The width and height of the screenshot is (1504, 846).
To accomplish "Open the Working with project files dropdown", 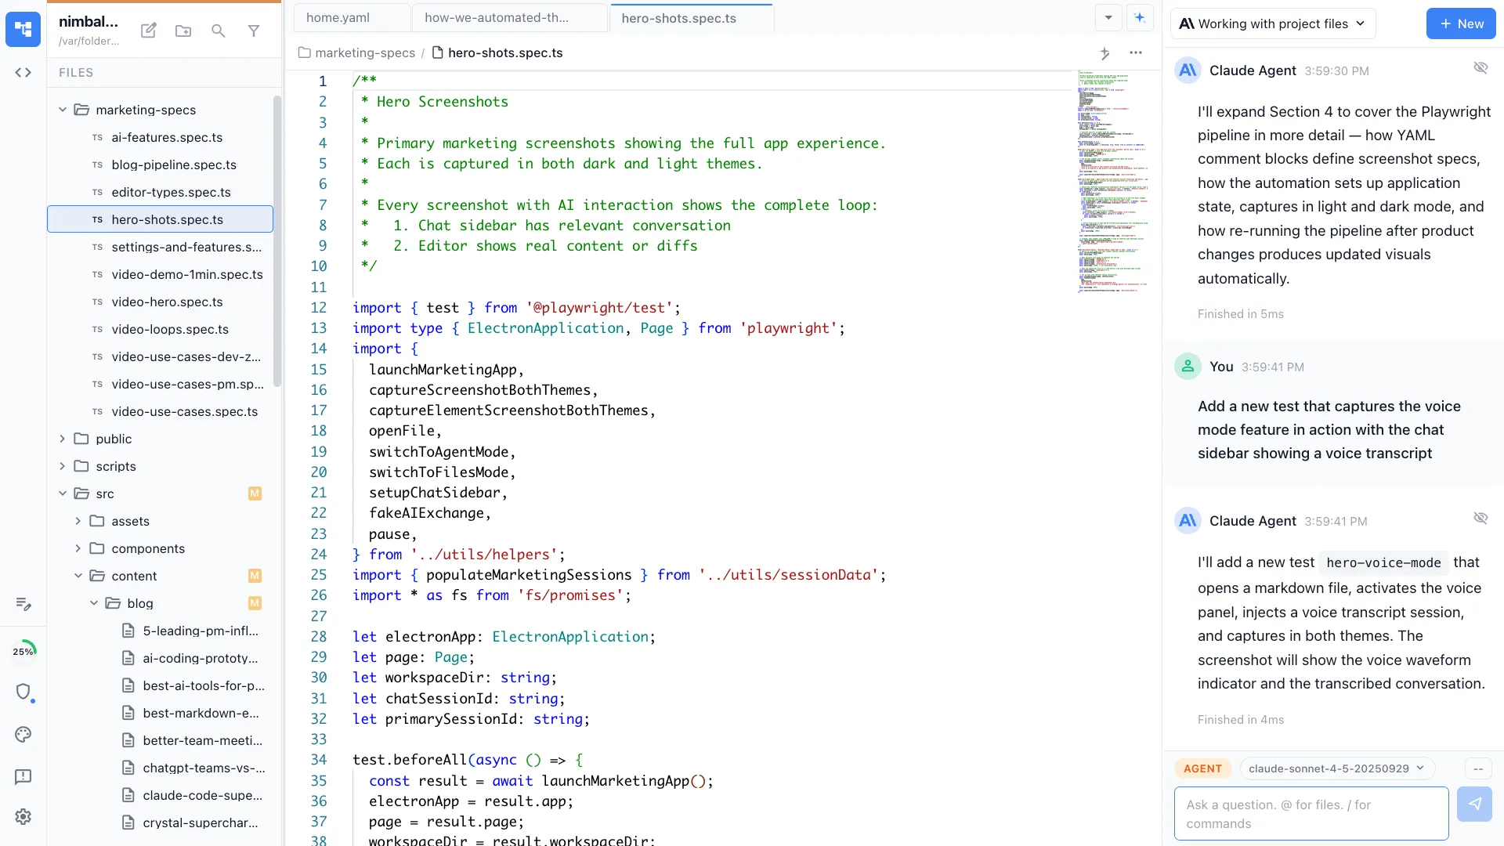I will click(x=1272, y=23).
